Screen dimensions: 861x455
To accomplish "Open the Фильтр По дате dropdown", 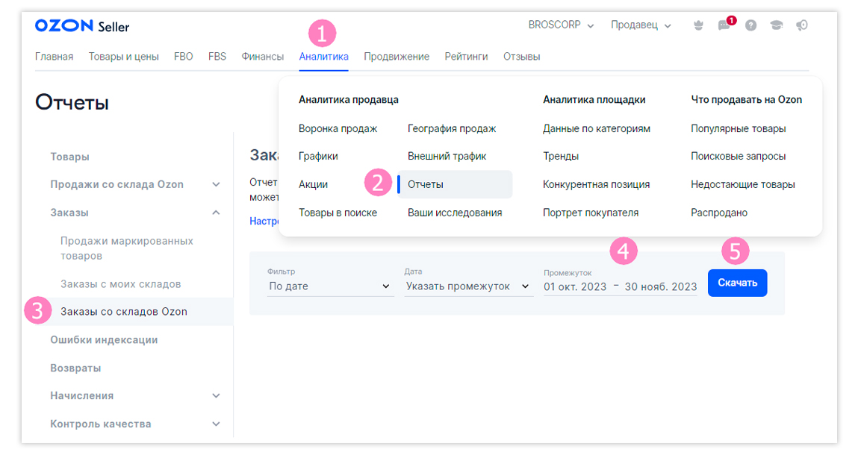I will (x=330, y=286).
